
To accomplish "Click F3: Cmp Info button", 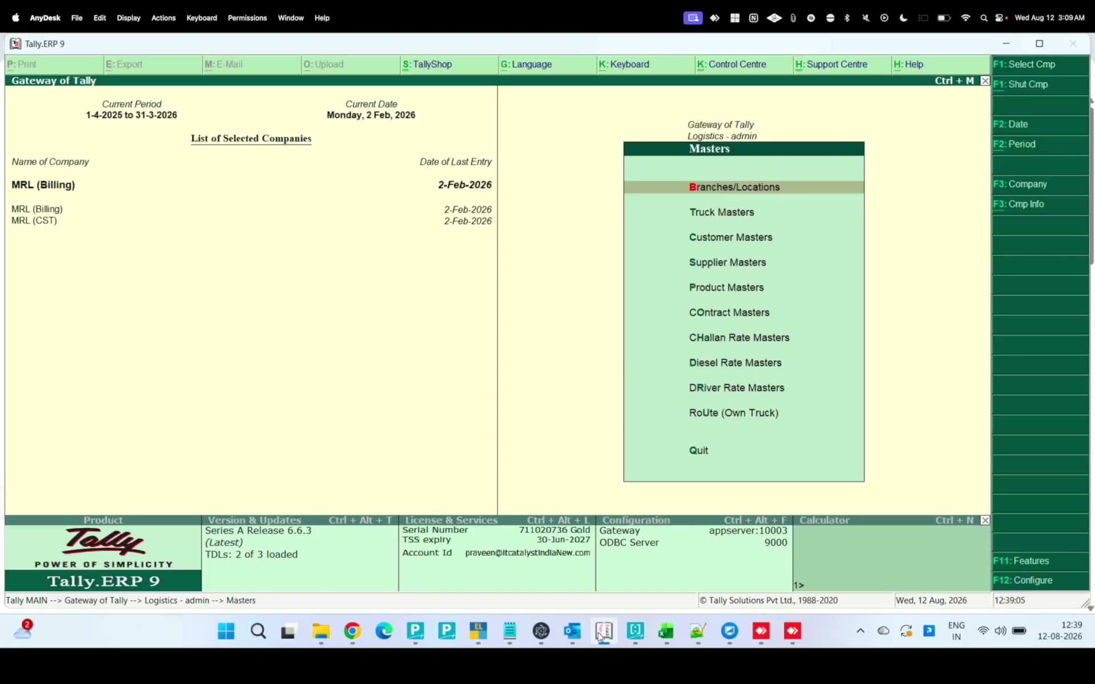I will tap(1040, 204).
